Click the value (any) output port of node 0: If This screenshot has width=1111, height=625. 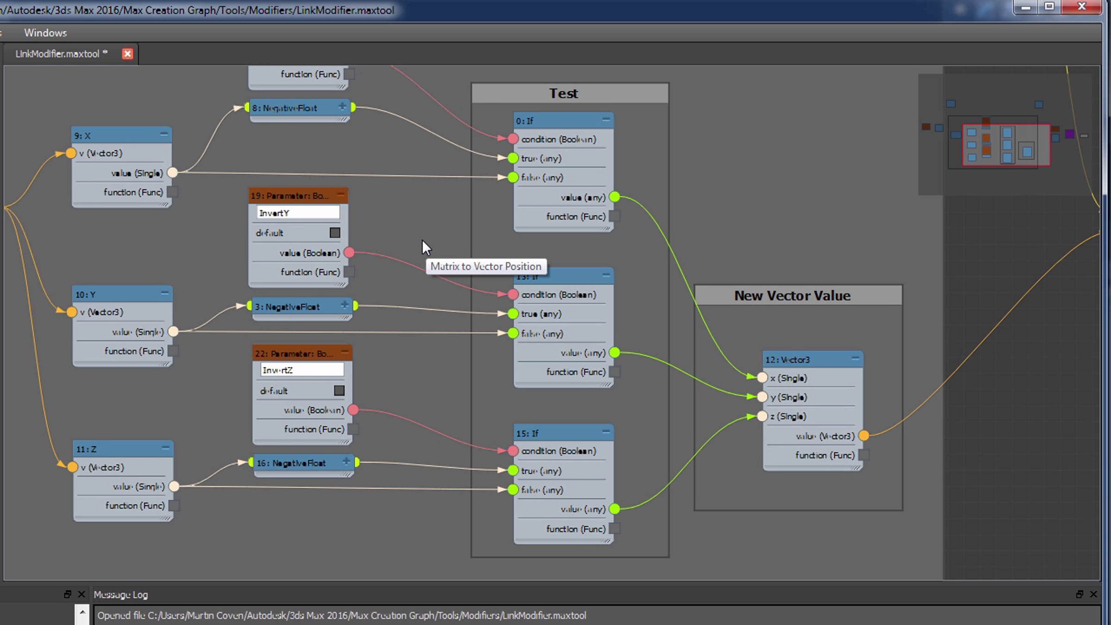(x=615, y=197)
